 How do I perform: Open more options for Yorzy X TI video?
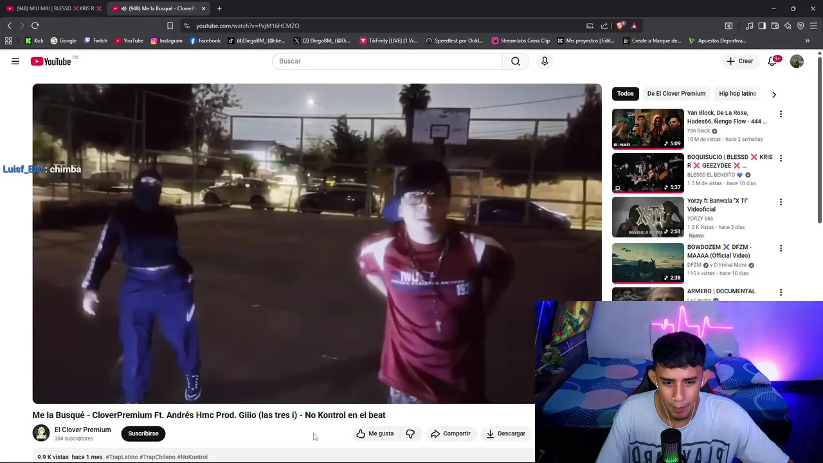781,202
